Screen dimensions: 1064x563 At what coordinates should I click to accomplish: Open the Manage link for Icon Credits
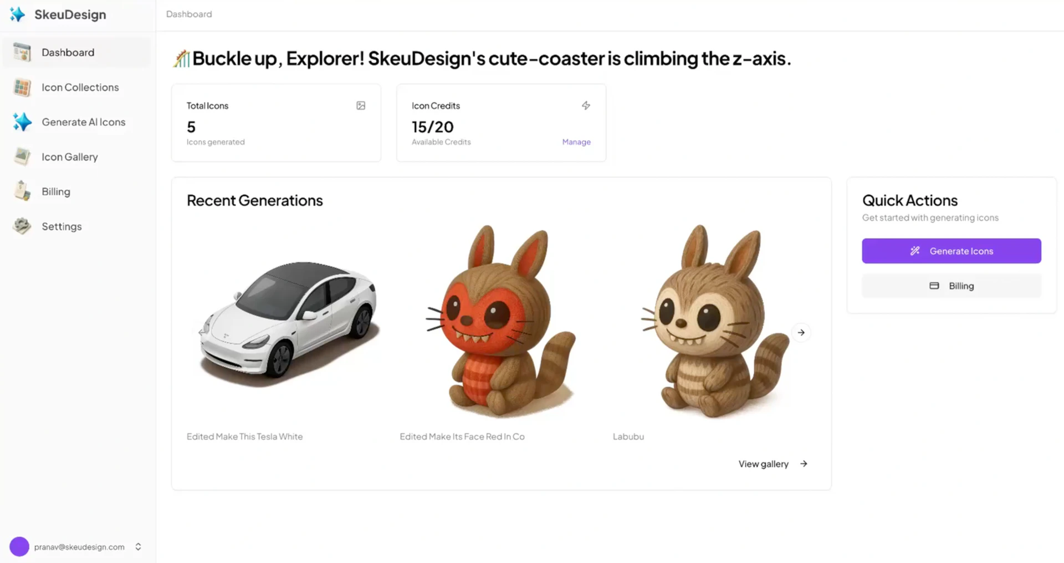tap(576, 142)
